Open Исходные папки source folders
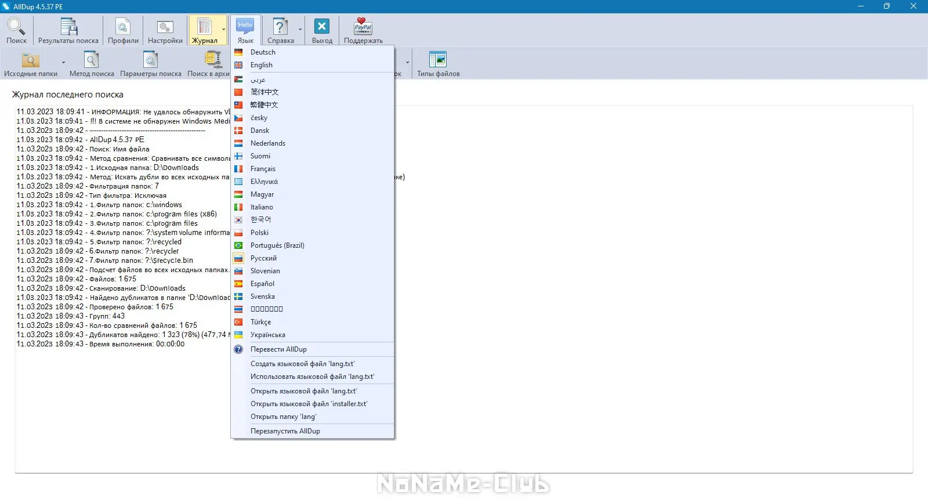Screen dimensions: 928x499 click(31, 64)
